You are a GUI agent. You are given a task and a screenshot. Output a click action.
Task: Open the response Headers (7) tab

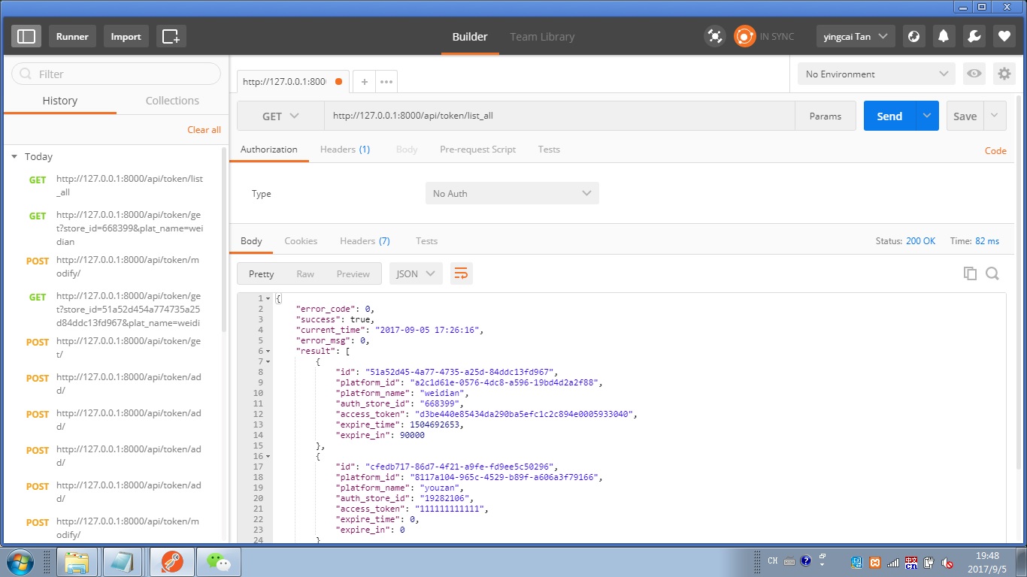pos(365,240)
